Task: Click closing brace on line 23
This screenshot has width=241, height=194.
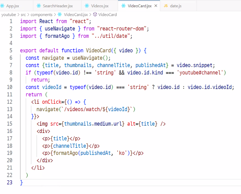Action: tap(21, 183)
